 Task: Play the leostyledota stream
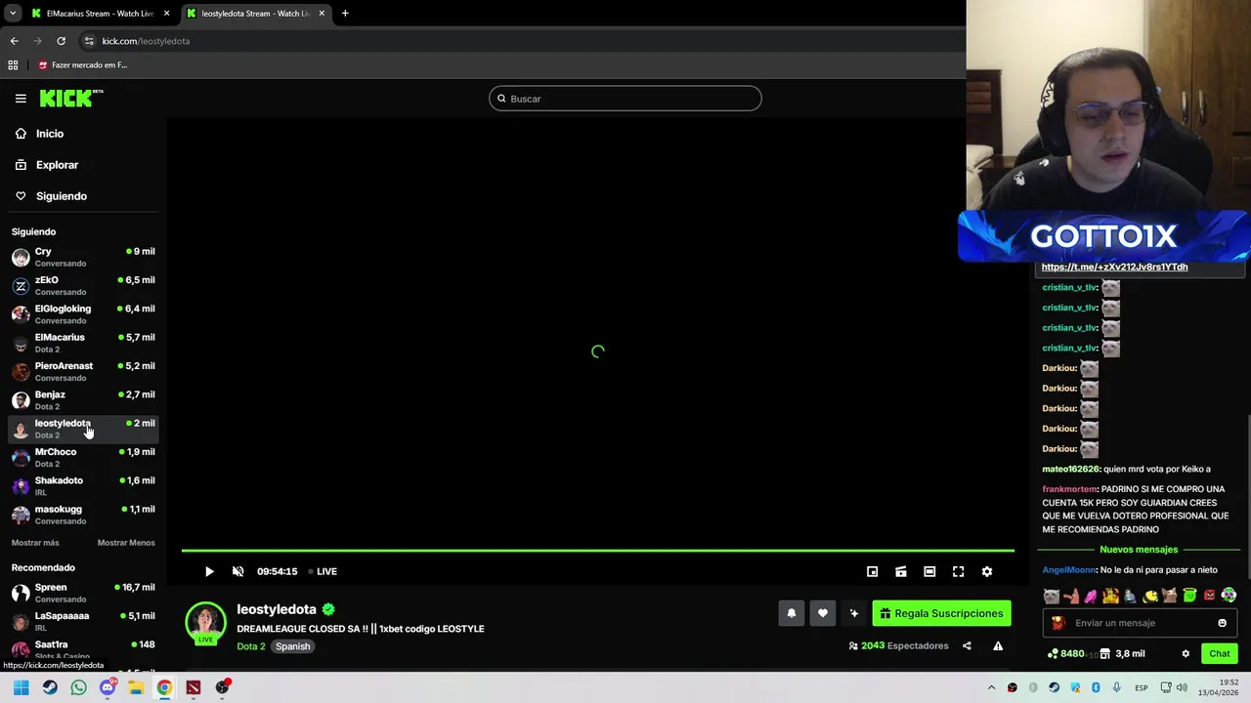click(x=209, y=571)
